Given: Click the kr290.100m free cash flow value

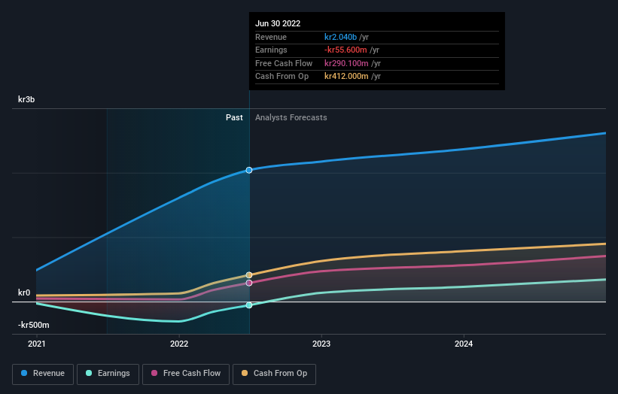Looking at the screenshot, I should (346, 63).
